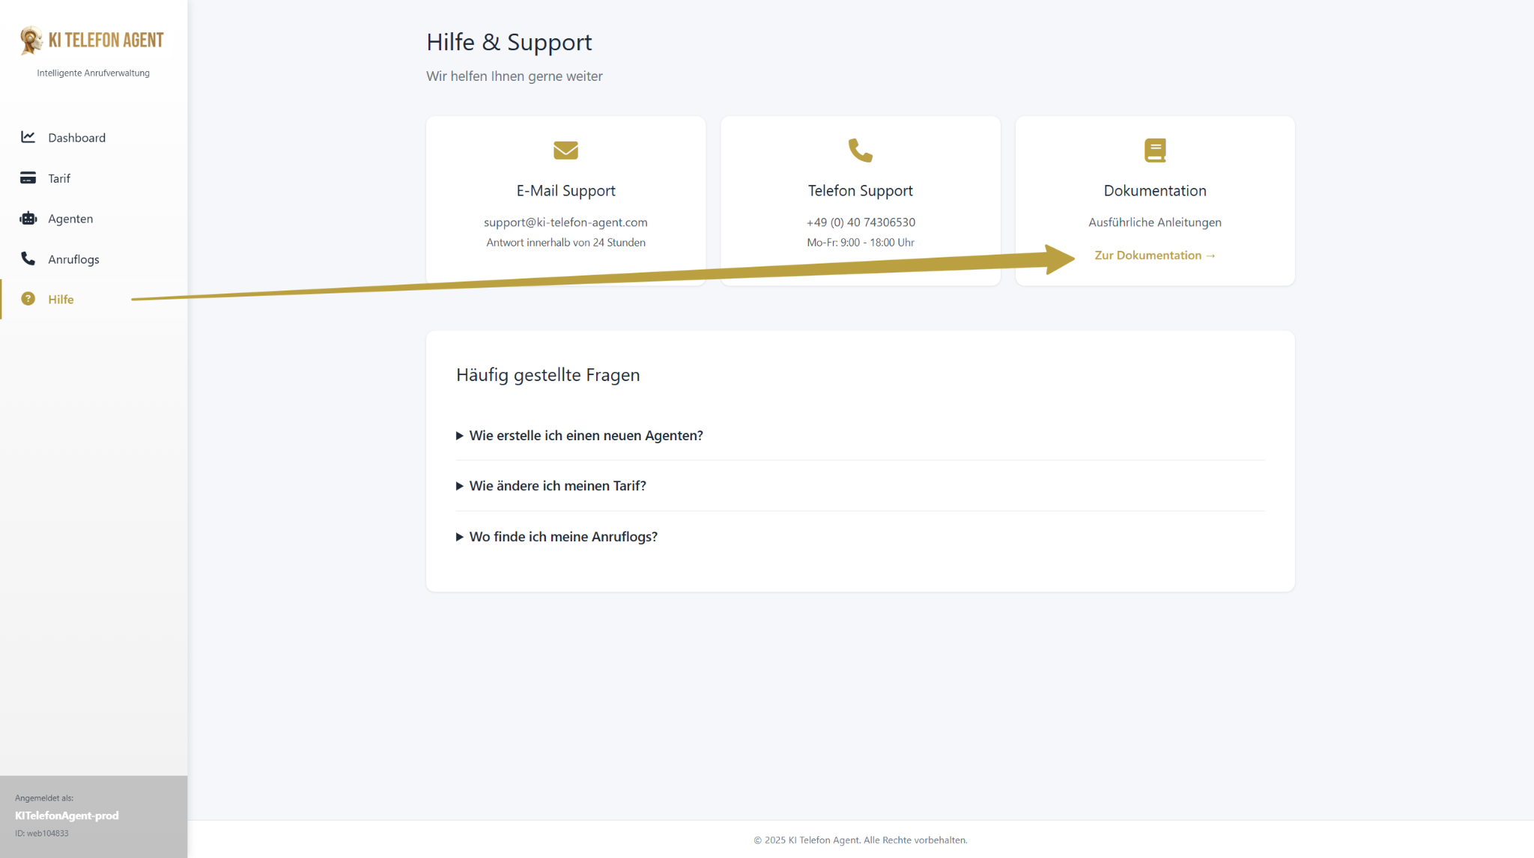The width and height of the screenshot is (1534, 858).
Task: Open the Tarif page label
Action: tap(59, 178)
